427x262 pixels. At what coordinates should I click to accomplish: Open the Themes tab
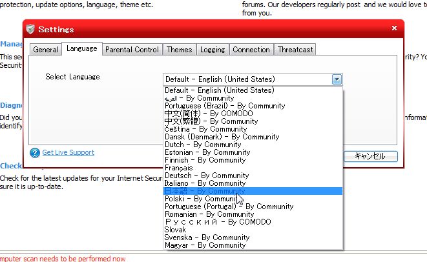(180, 50)
